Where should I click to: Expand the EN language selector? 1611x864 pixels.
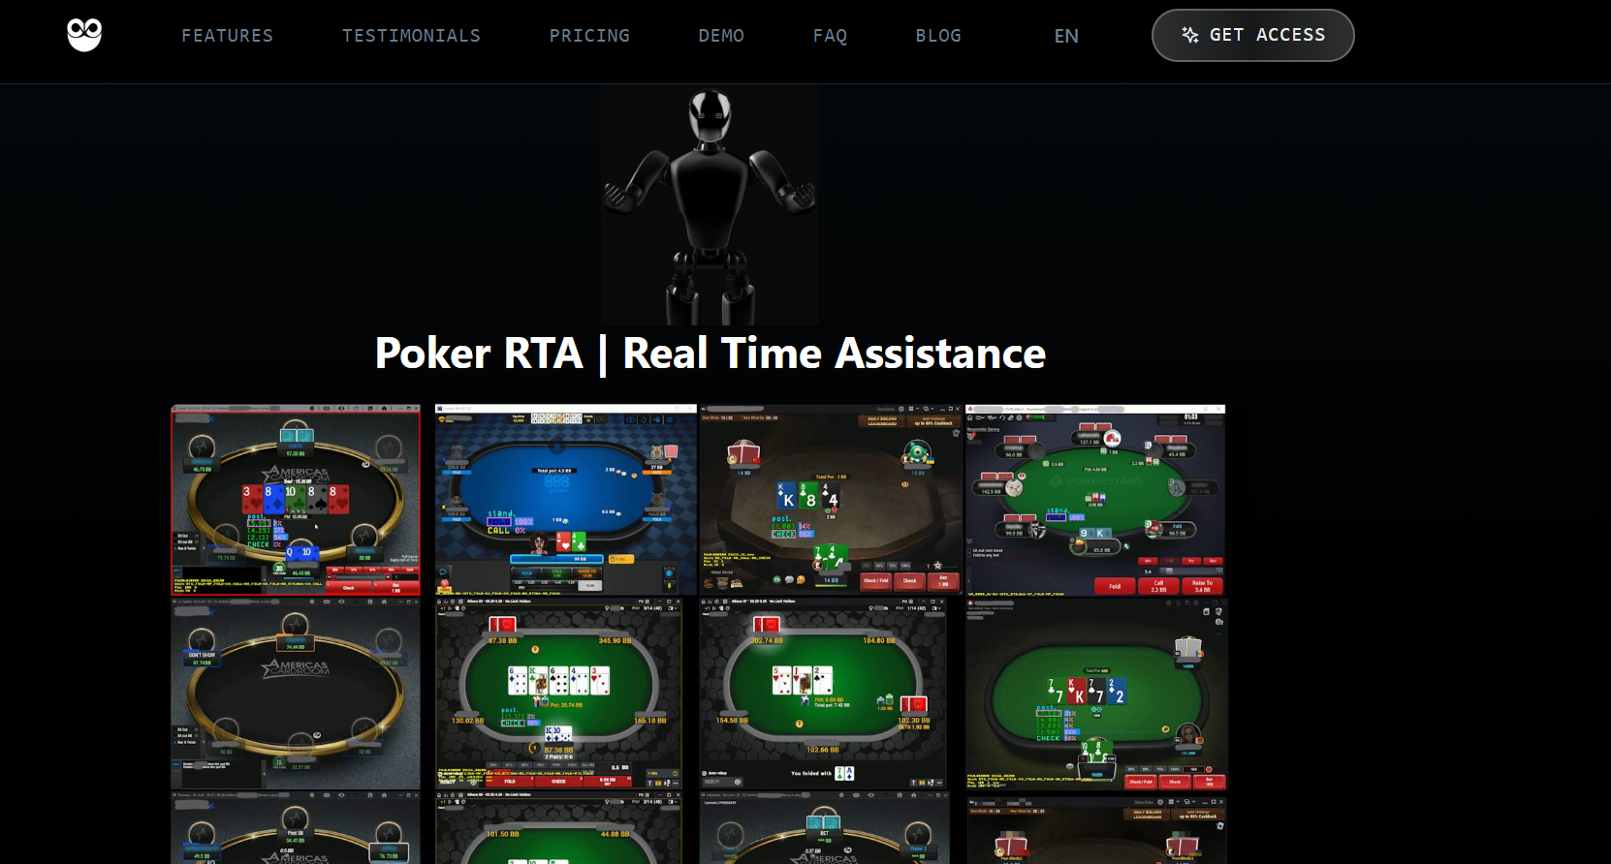[x=1066, y=36]
